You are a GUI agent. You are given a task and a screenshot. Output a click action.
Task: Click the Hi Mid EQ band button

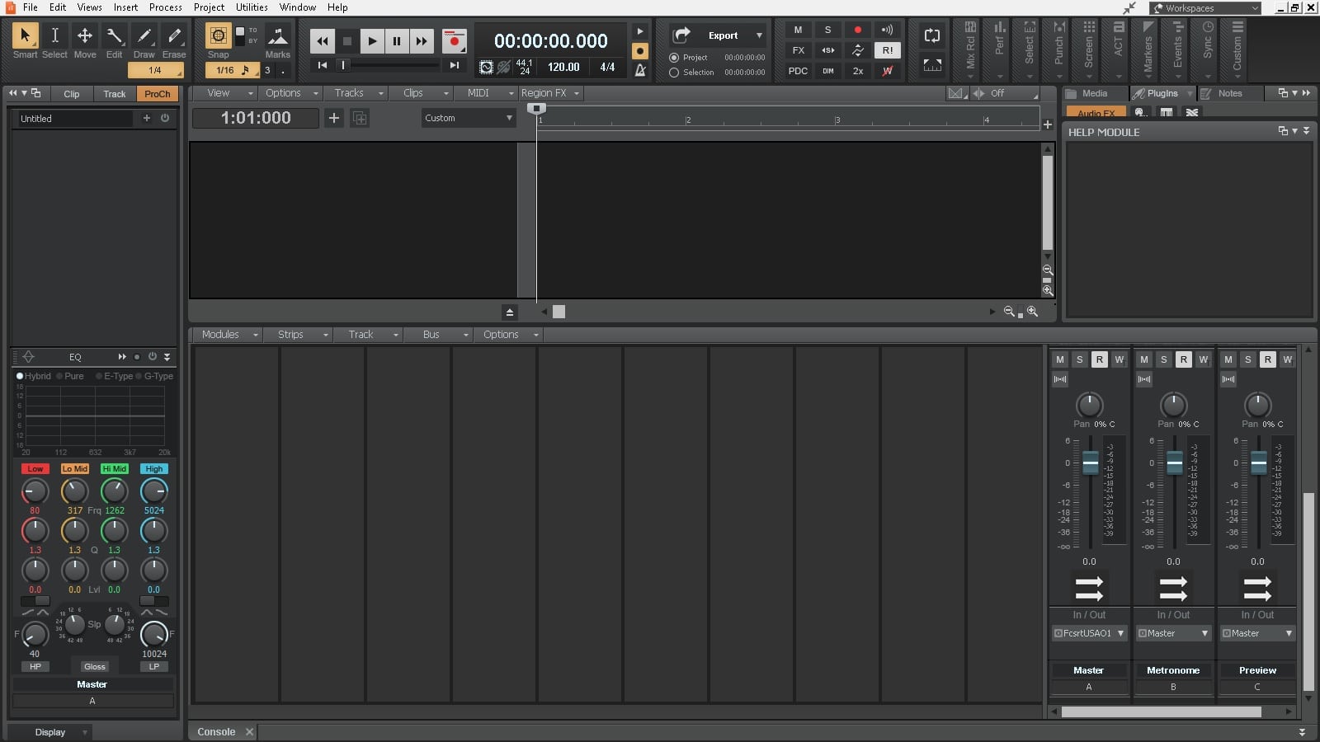coord(115,468)
